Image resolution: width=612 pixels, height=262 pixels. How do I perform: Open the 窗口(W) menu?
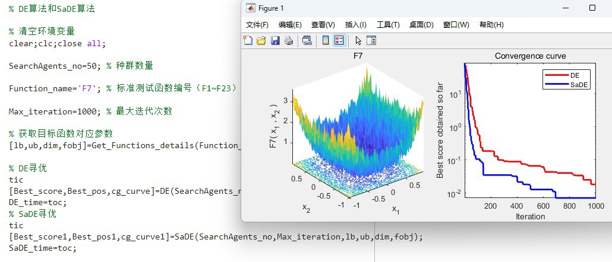(456, 25)
